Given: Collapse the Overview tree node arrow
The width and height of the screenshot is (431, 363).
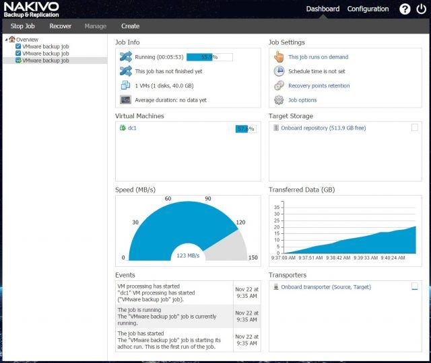Looking at the screenshot, I should 6,40.
